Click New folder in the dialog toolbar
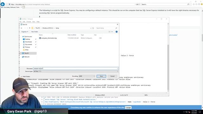Image resolution: width=203 pixels, height=114 pixels. coord(35,32)
